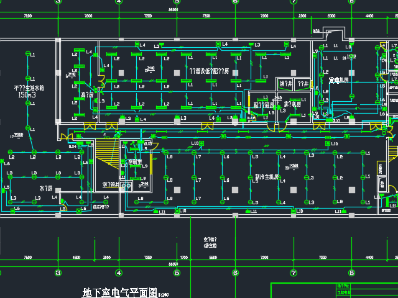The width and height of the screenshot is (398, 298).
Task: Select the title block table at bottom right
Action: point(366,290)
